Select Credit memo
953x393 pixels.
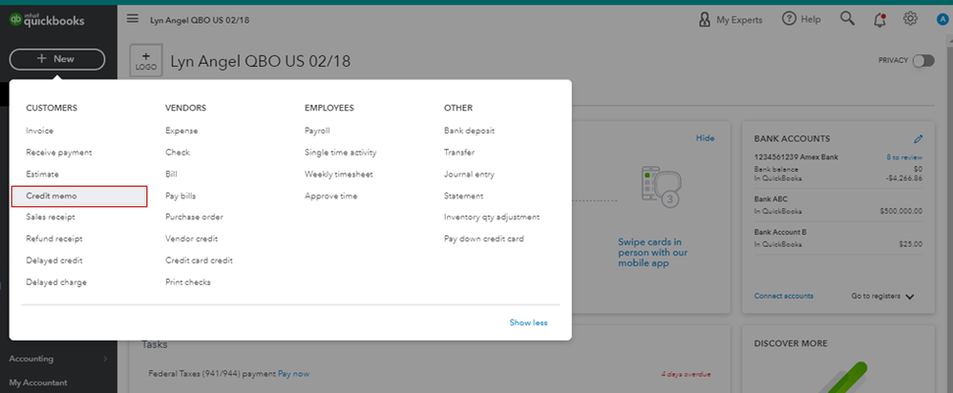(79, 196)
